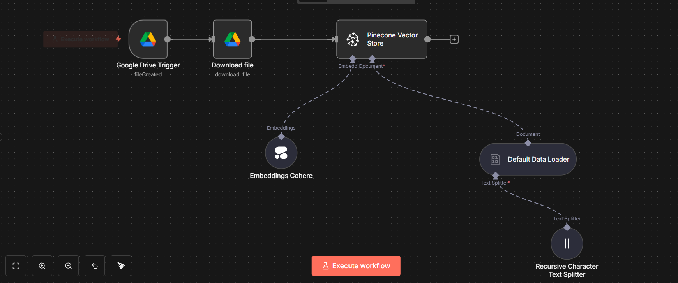Click the Download file output handle
The image size is (678, 283).
[x=252, y=39]
